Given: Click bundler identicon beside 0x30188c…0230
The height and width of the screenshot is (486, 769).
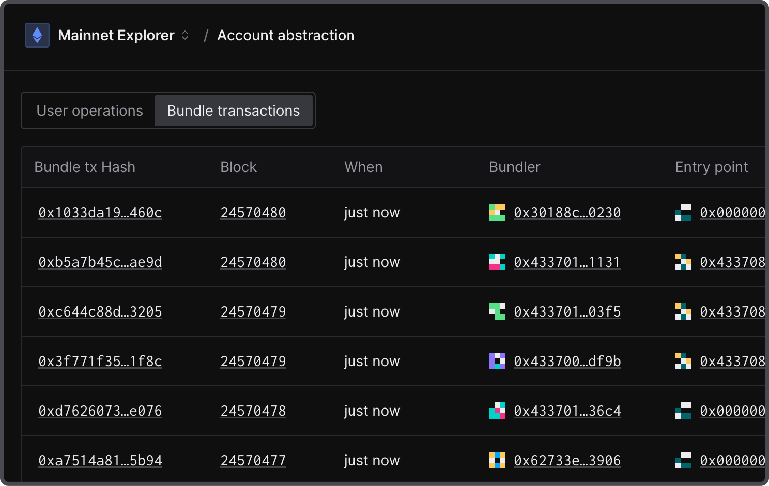Looking at the screenshot, I should [497, 212].
